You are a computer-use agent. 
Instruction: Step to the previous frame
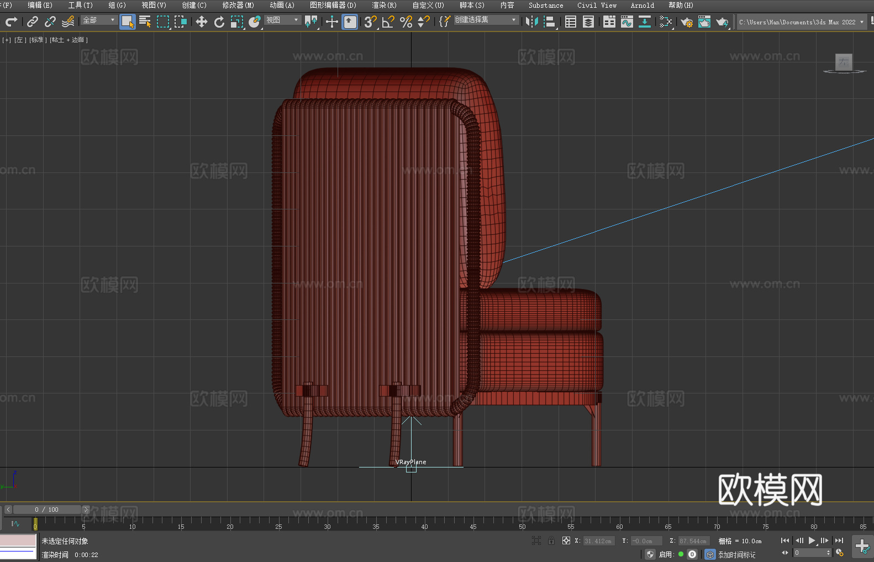click(x=799, y=540)
